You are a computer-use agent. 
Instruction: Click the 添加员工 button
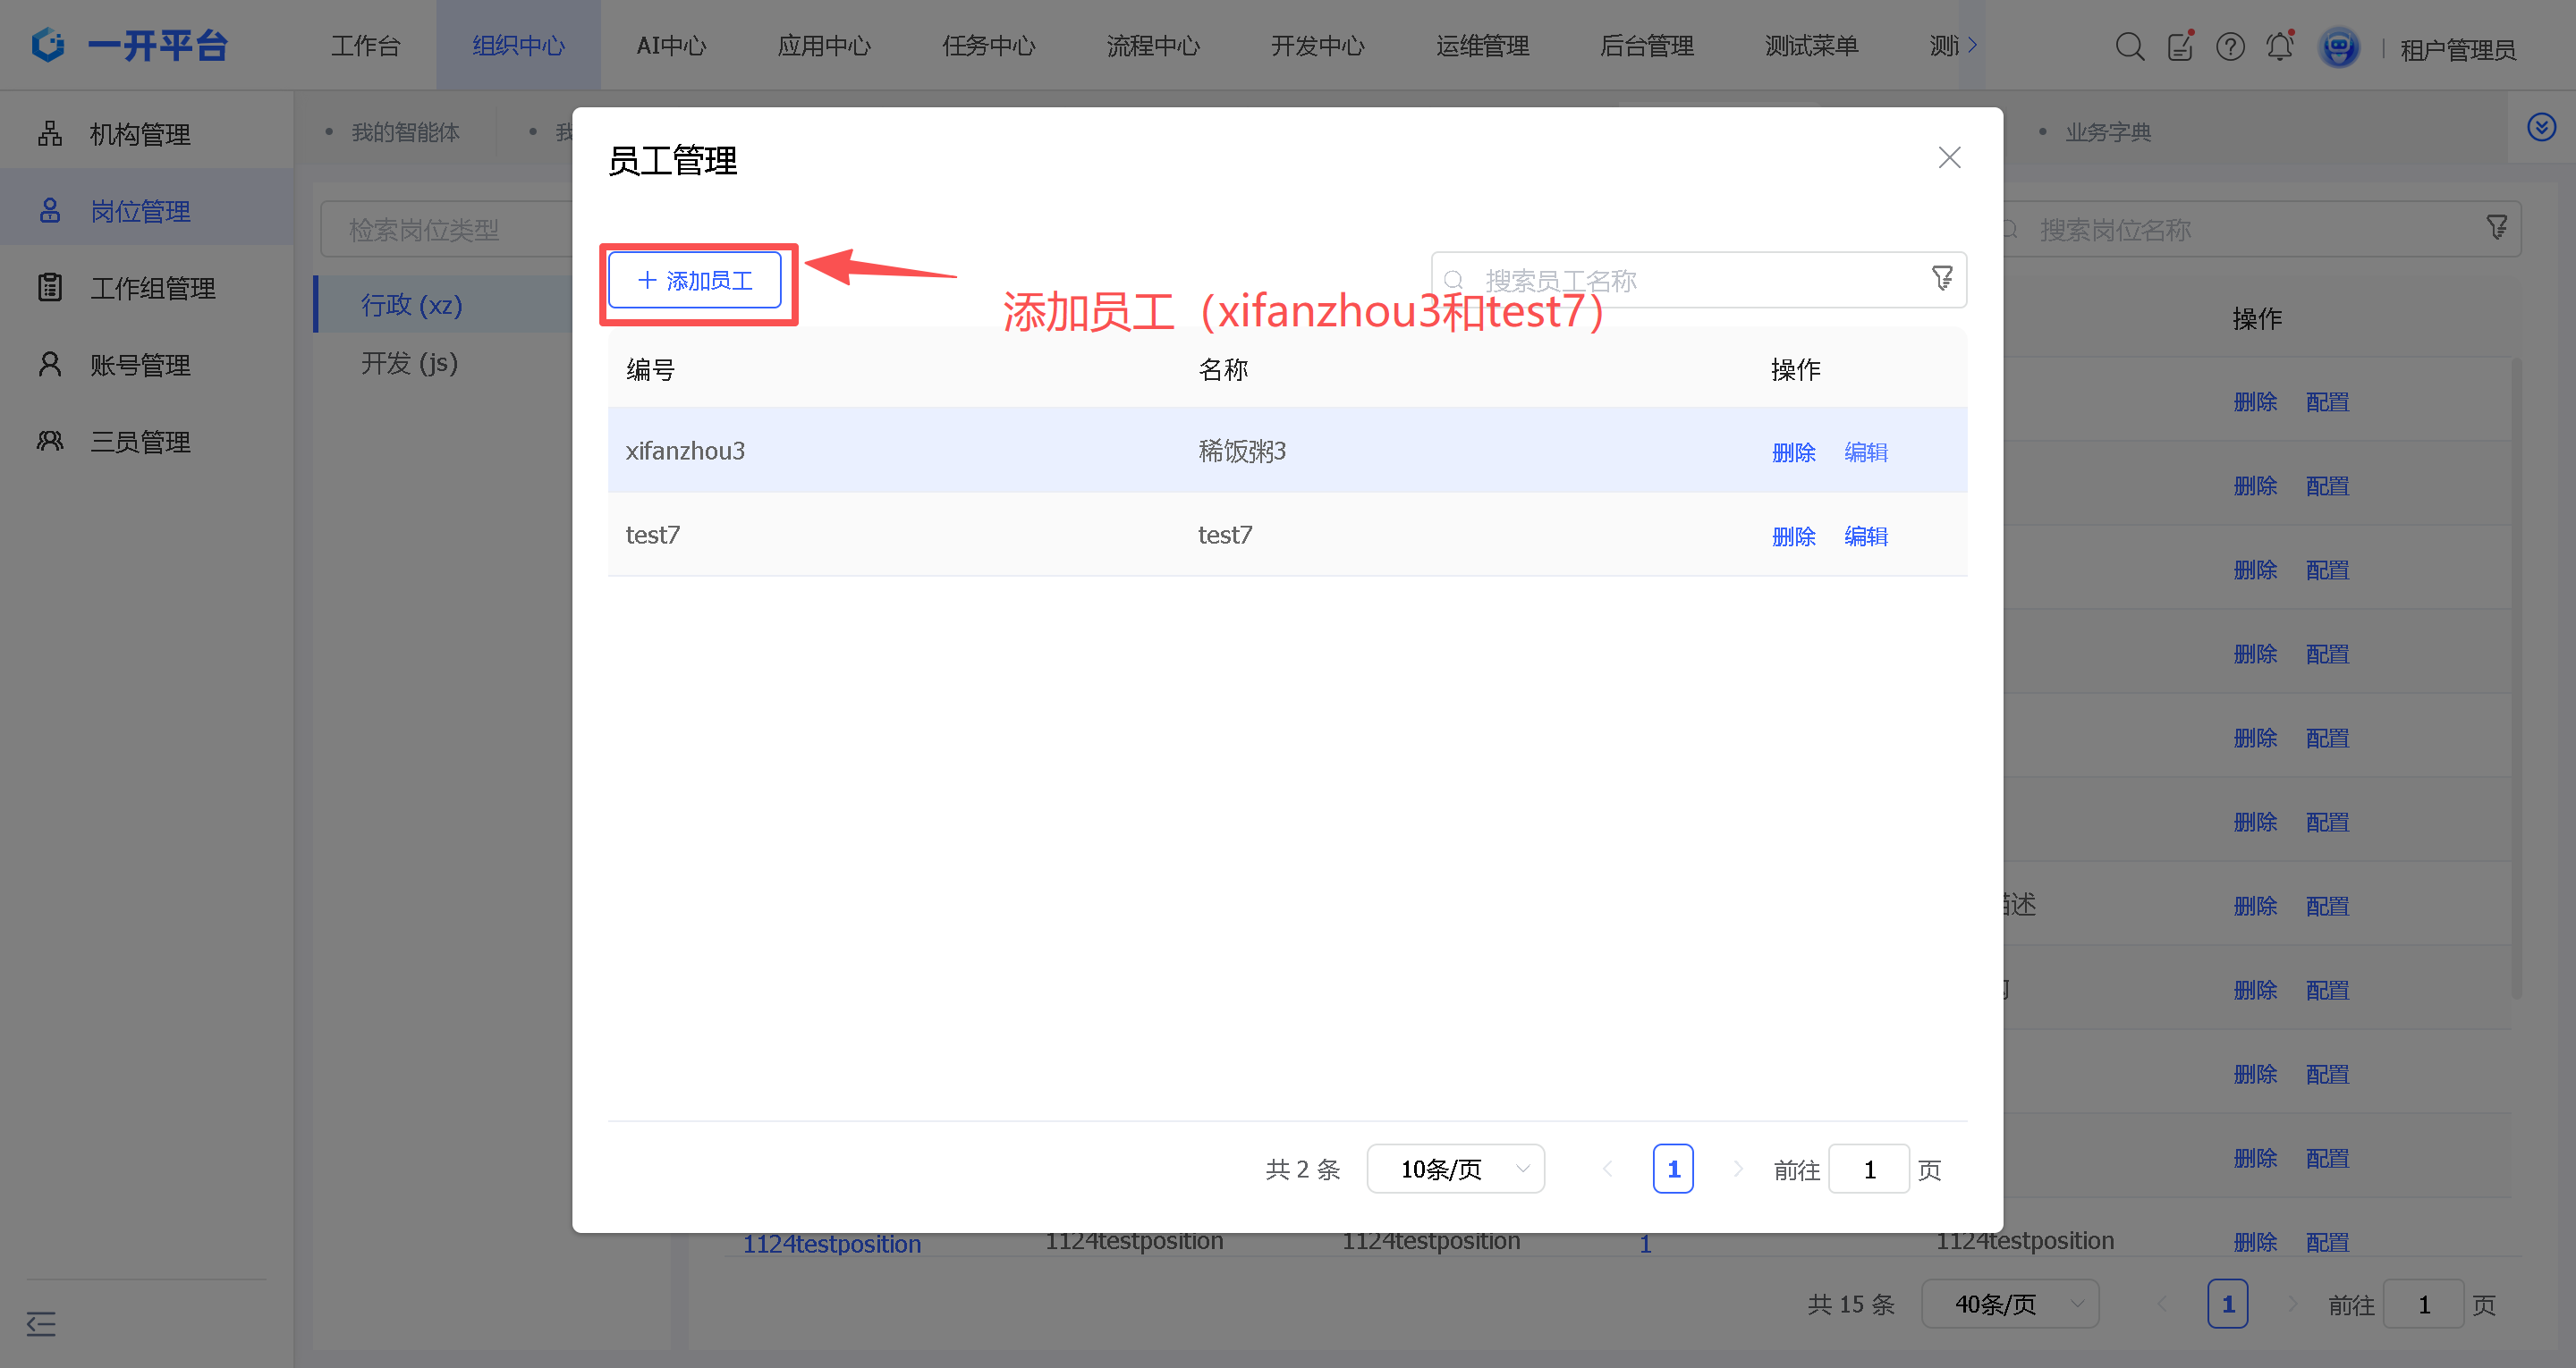click(695, 280)
